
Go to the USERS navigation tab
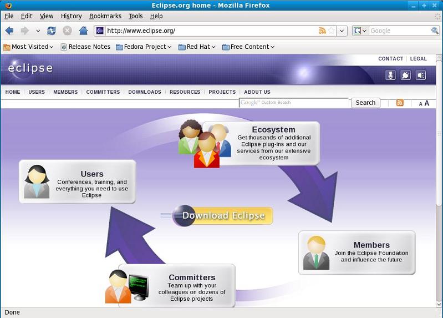37,92
